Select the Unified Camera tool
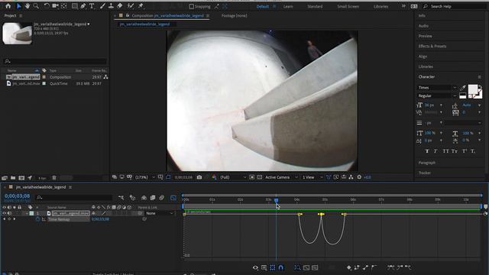The image size is (489, 275). (x=56, y=6)
